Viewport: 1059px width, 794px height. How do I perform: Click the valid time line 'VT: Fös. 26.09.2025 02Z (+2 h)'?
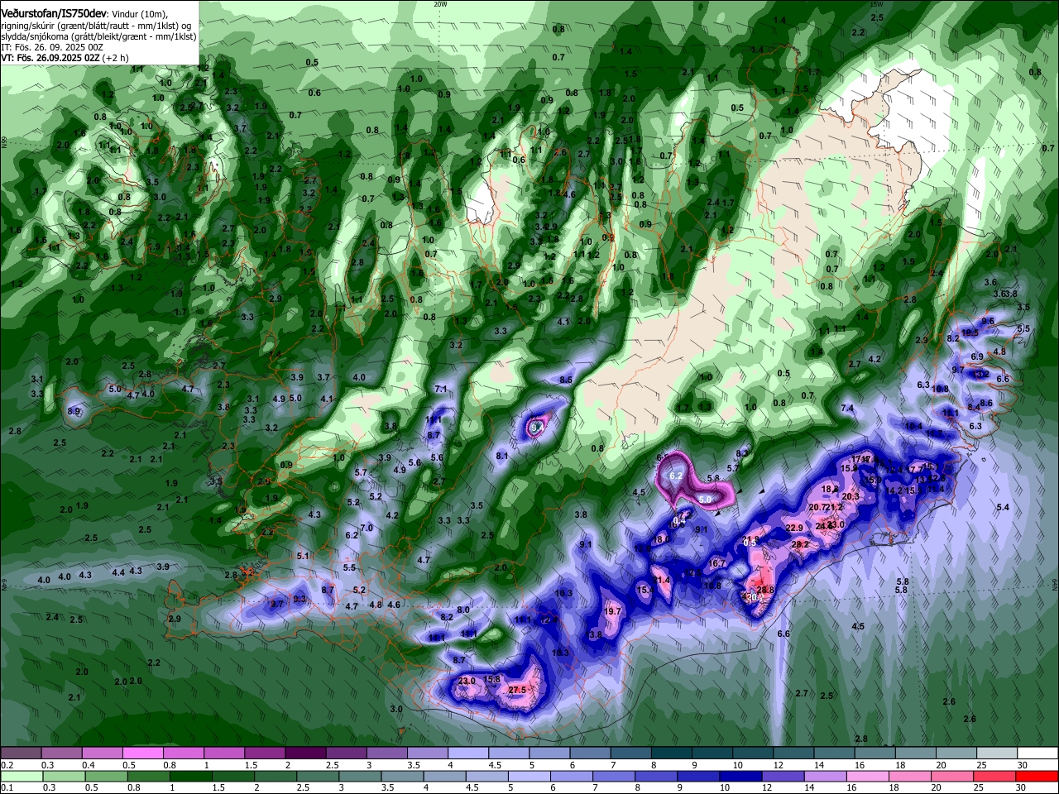(x=65, y=58)
